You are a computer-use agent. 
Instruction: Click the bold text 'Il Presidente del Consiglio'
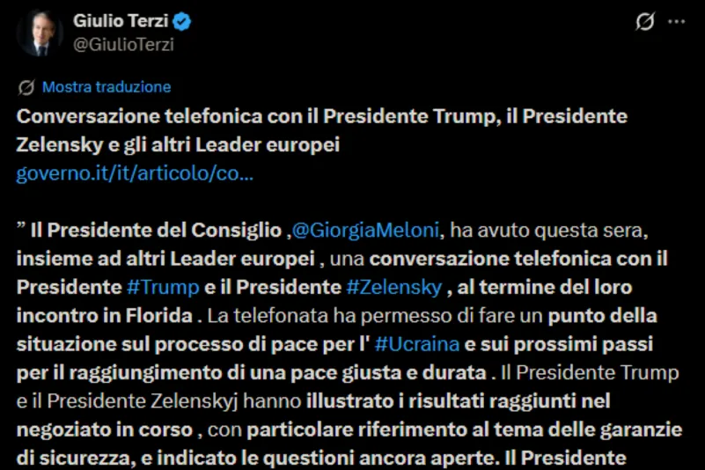[157, 231]
